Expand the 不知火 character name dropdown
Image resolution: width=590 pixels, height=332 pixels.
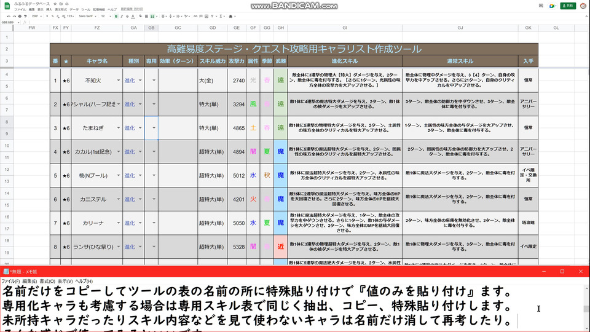(118, 80)
